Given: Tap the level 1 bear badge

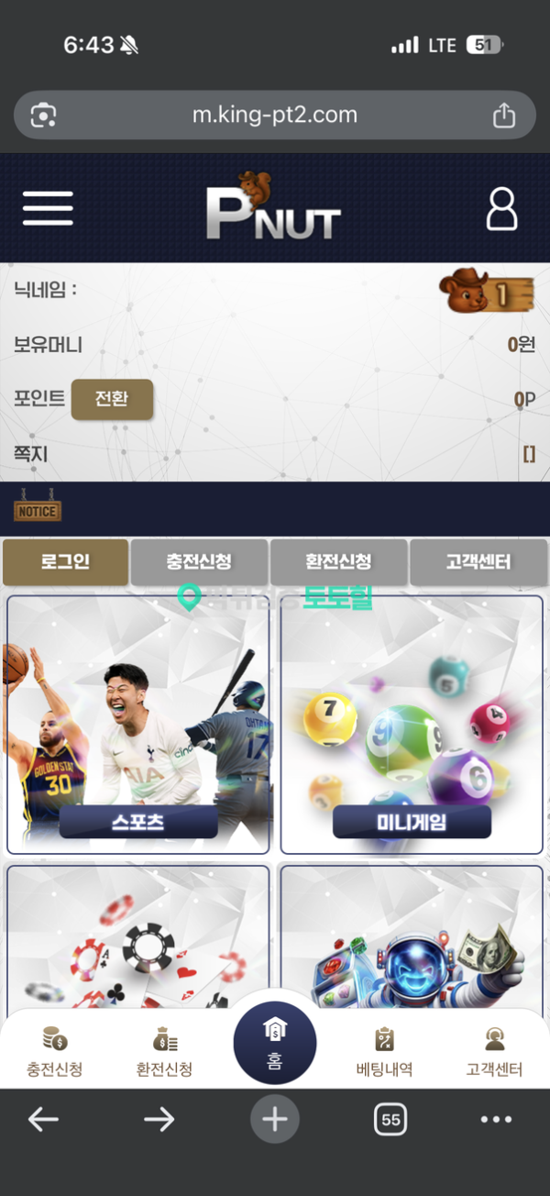Looking at the screenshot, I should 486,292.
